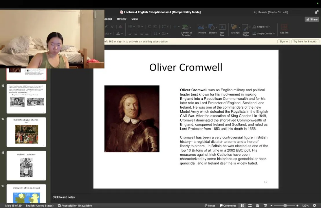Click the numbered list icon
Screen dimensions: 321x208
click(x=138, y=27)
